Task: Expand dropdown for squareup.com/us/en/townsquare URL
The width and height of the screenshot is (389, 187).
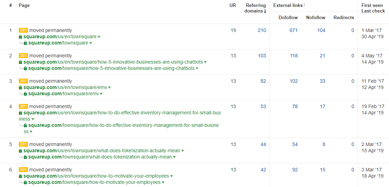Action: click(x=99, y=37)
